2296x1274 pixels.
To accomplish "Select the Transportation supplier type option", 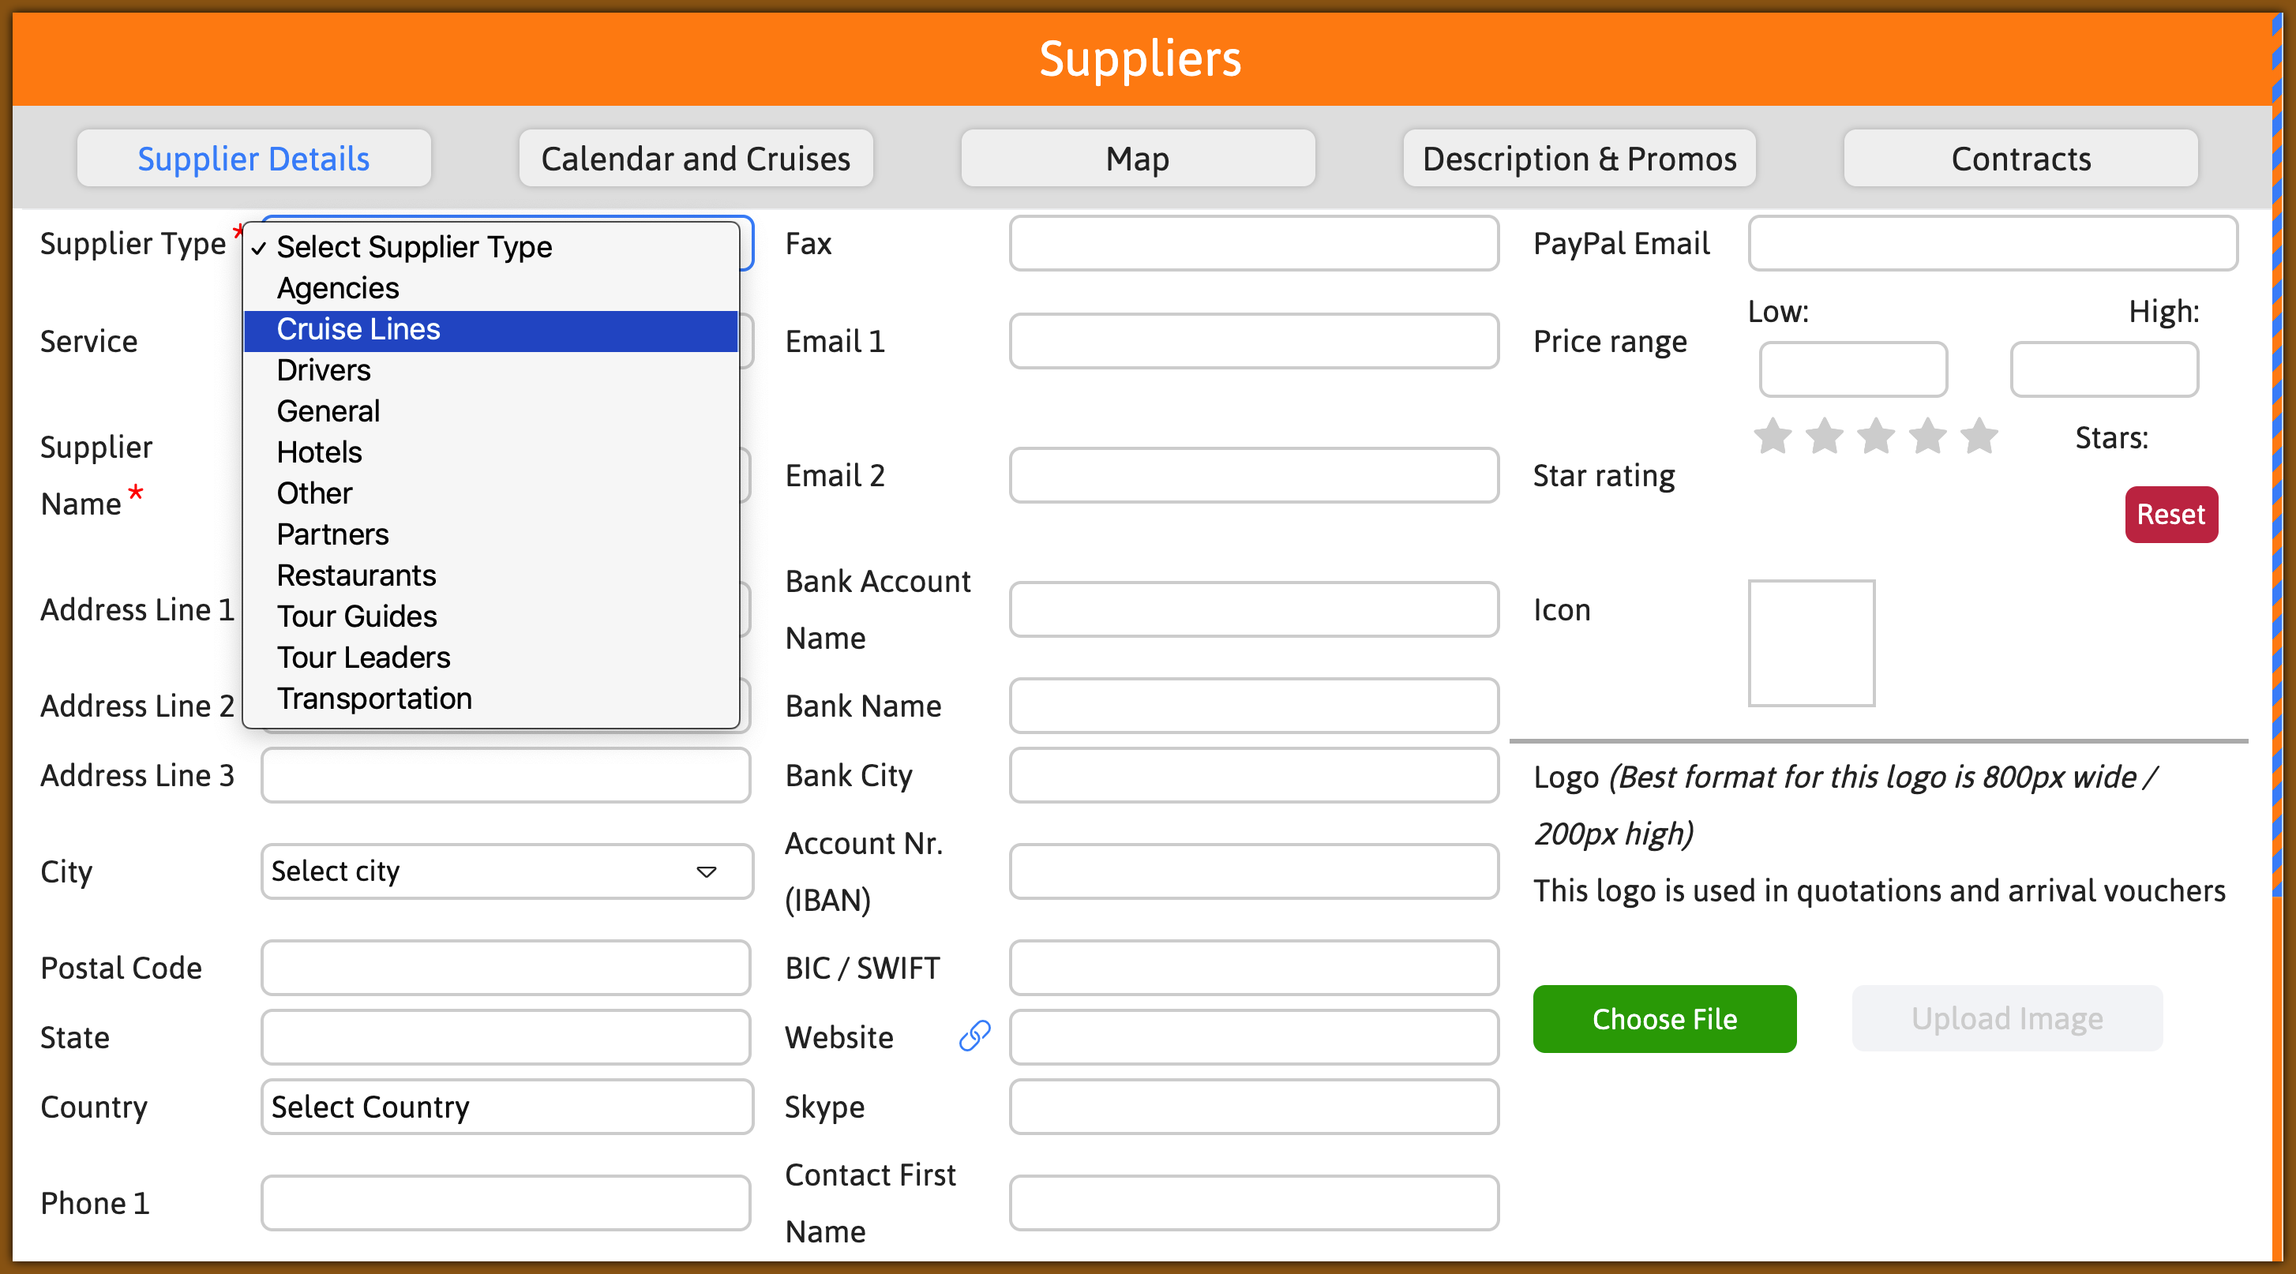I will [x=374, y=699].
